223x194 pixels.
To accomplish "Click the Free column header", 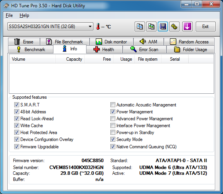I will [x=99, y=59].
